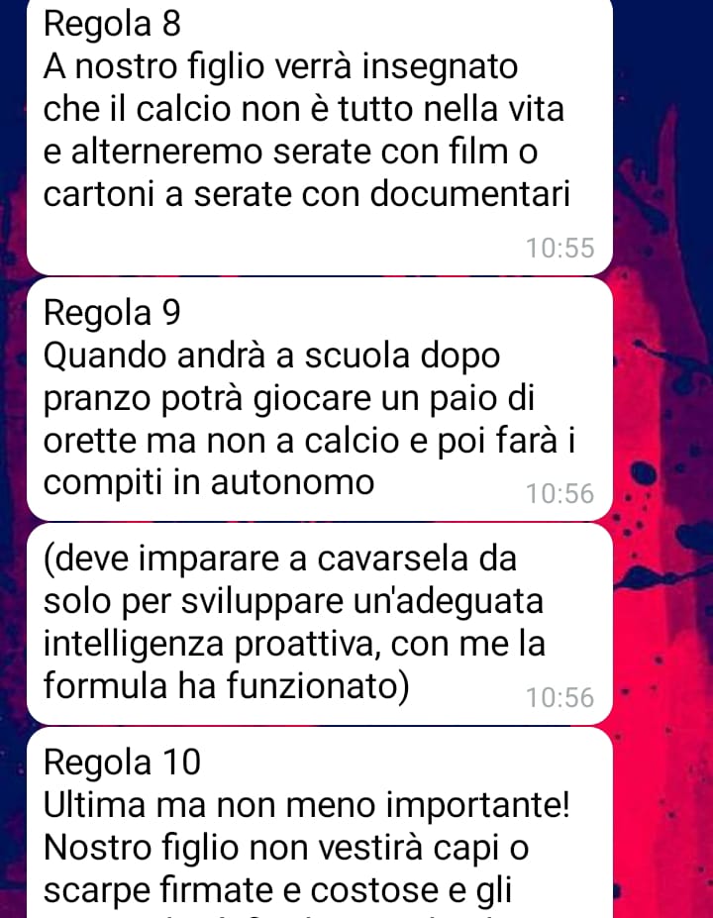Tap the word 'documentari' in Regola 8
Image resolution: width=713 pixels, height=918 pixels.
point(470,194)
